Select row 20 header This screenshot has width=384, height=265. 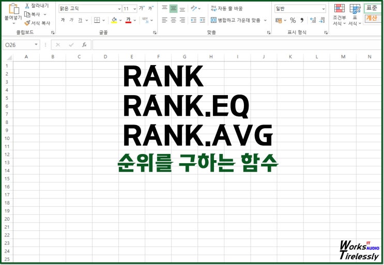[7, 219]
